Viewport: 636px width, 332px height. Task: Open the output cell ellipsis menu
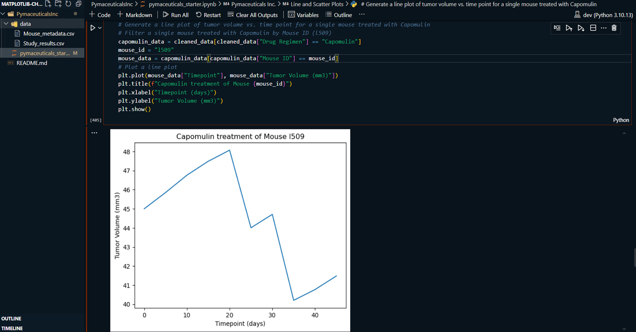coord(94,133)
